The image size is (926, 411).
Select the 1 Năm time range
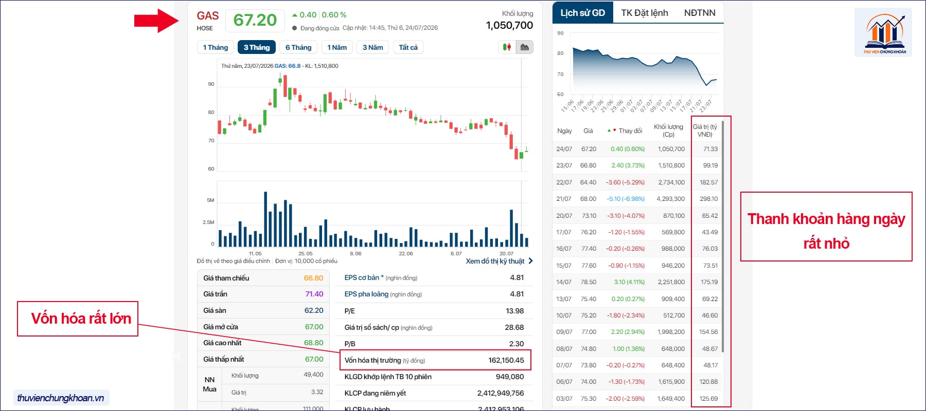coord(337,47)
